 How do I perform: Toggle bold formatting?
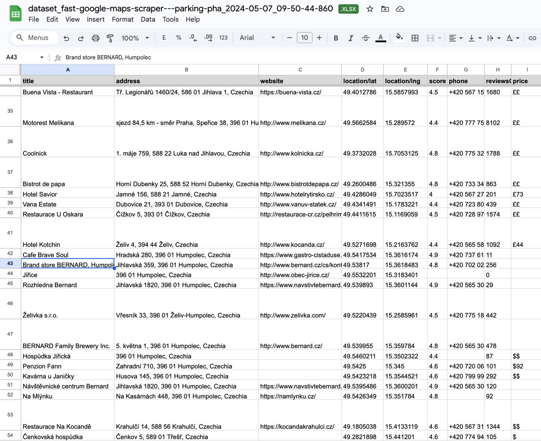pos(336,38)
